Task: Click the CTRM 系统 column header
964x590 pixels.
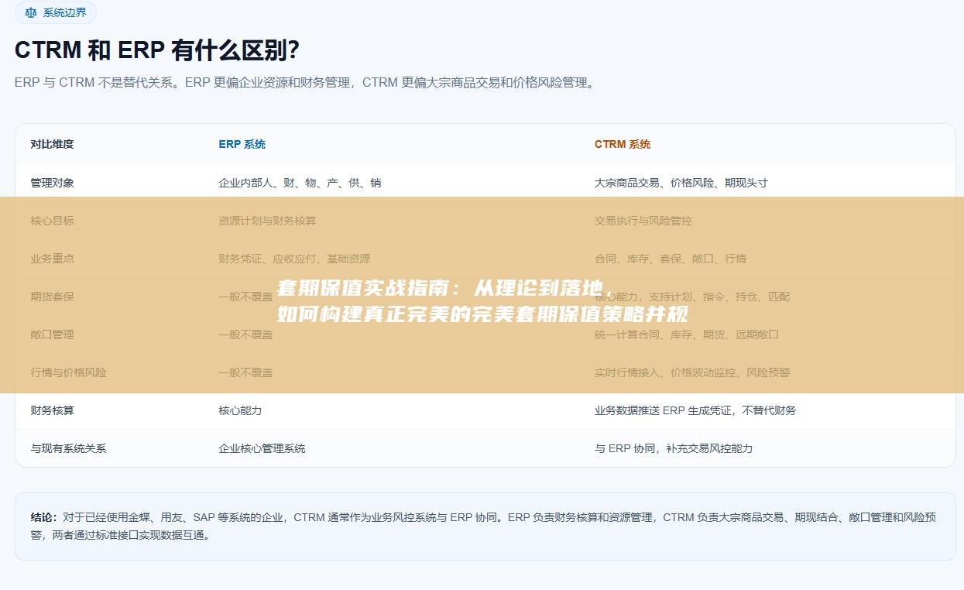Action: coord(623,144)
